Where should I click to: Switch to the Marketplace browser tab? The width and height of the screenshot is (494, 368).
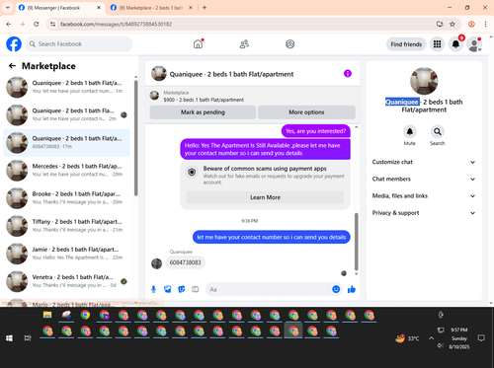[x=150, y=8]
